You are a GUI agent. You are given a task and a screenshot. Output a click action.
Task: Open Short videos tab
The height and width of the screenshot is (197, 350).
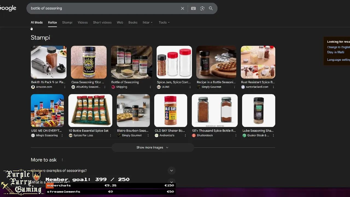102,22
